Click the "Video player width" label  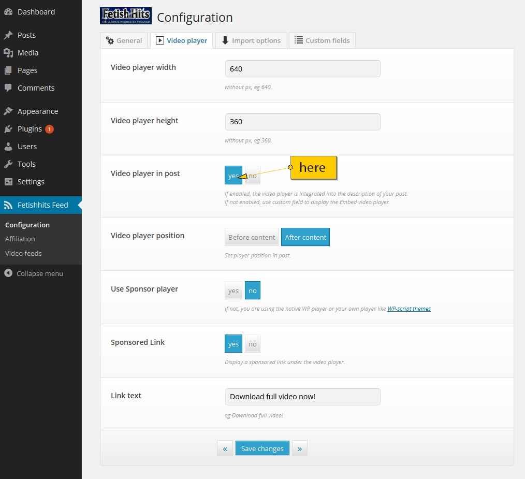pyautogui.click(x=143, y=67)
